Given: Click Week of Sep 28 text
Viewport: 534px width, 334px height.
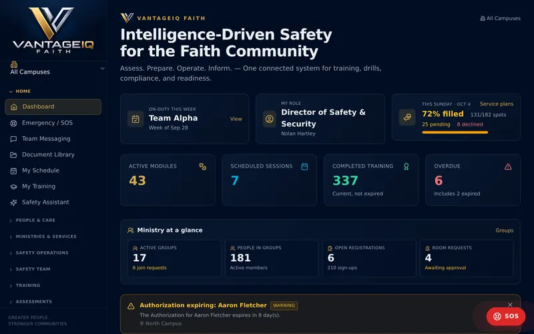Looking at the screenshot, I should coord(168,128).
